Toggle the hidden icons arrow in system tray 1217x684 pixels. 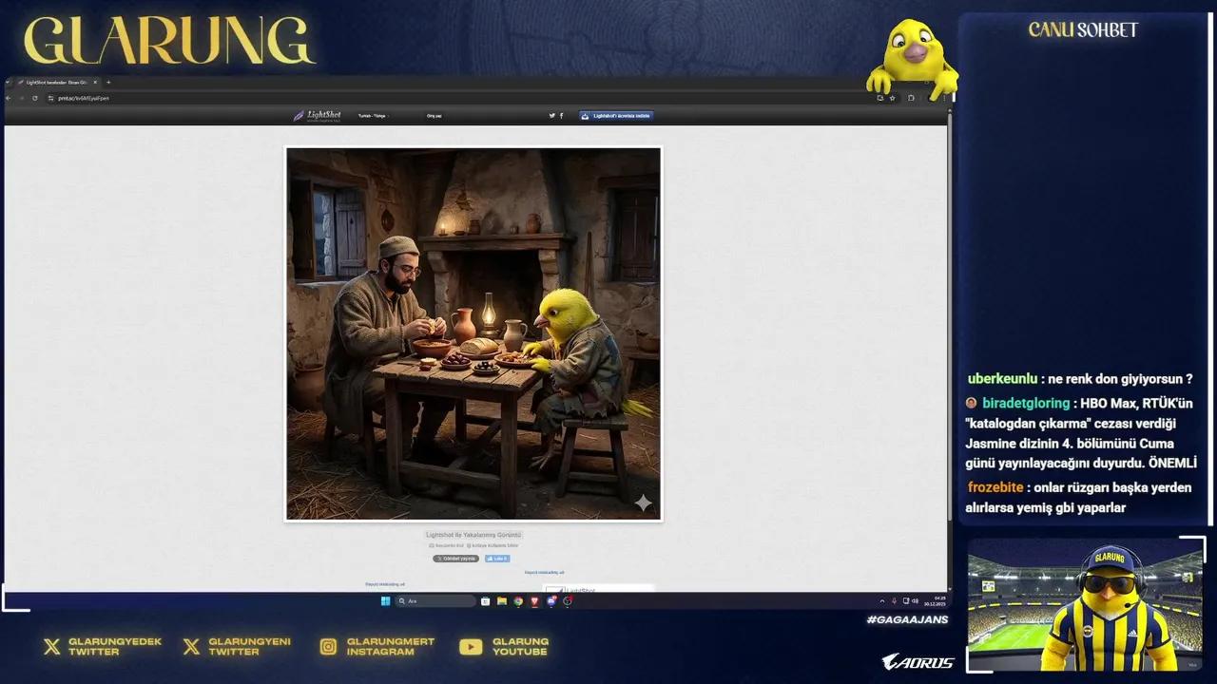(x=882, y=600)
